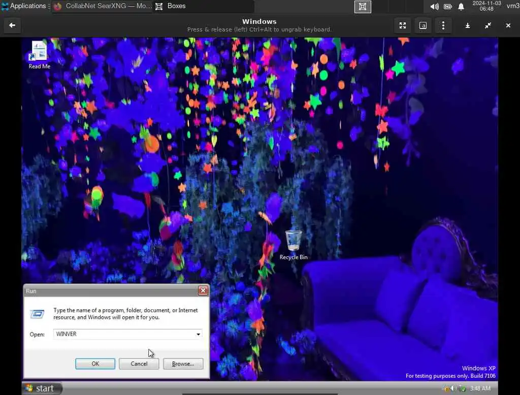Viewport: 520px width, 395px height.
Task: Click the Browse... button
Action: (183, 364)
